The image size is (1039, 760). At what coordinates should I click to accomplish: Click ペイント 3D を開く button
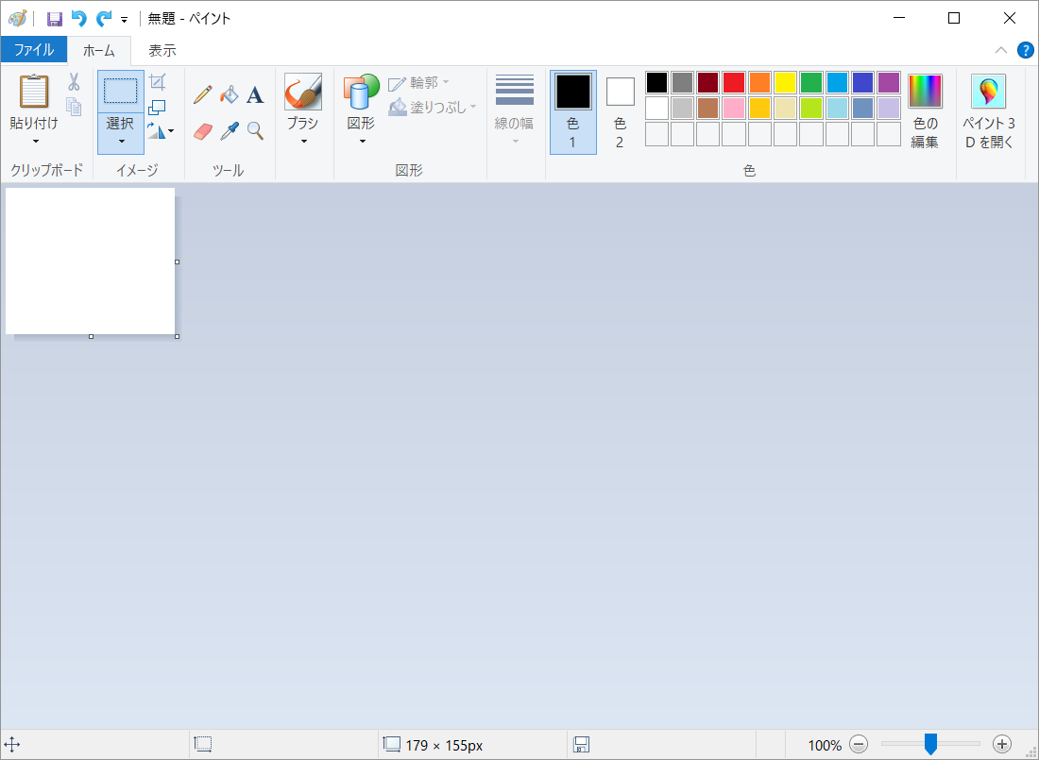tap(989, 111)
